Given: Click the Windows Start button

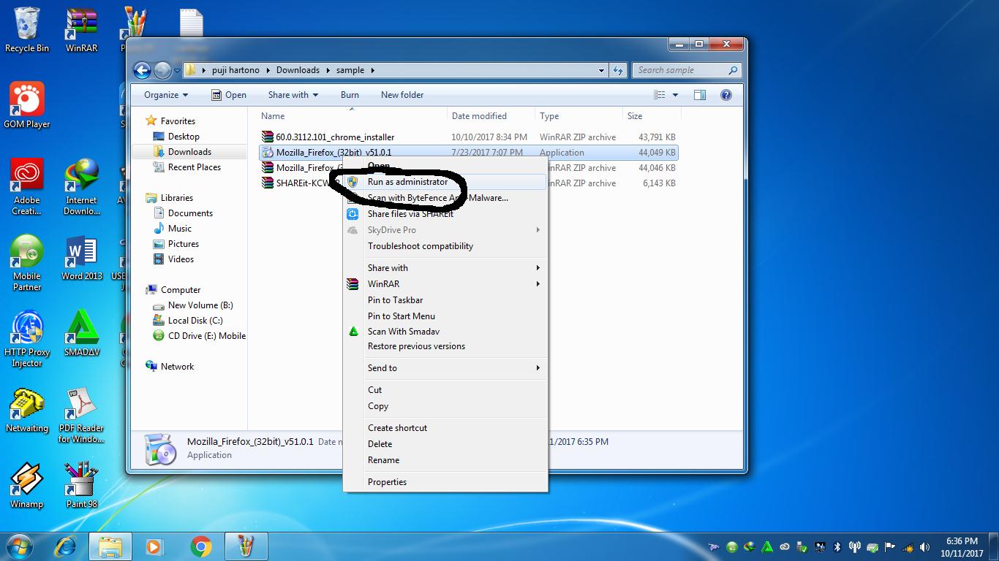Looking at the screenshot, I should coord(20,546).
